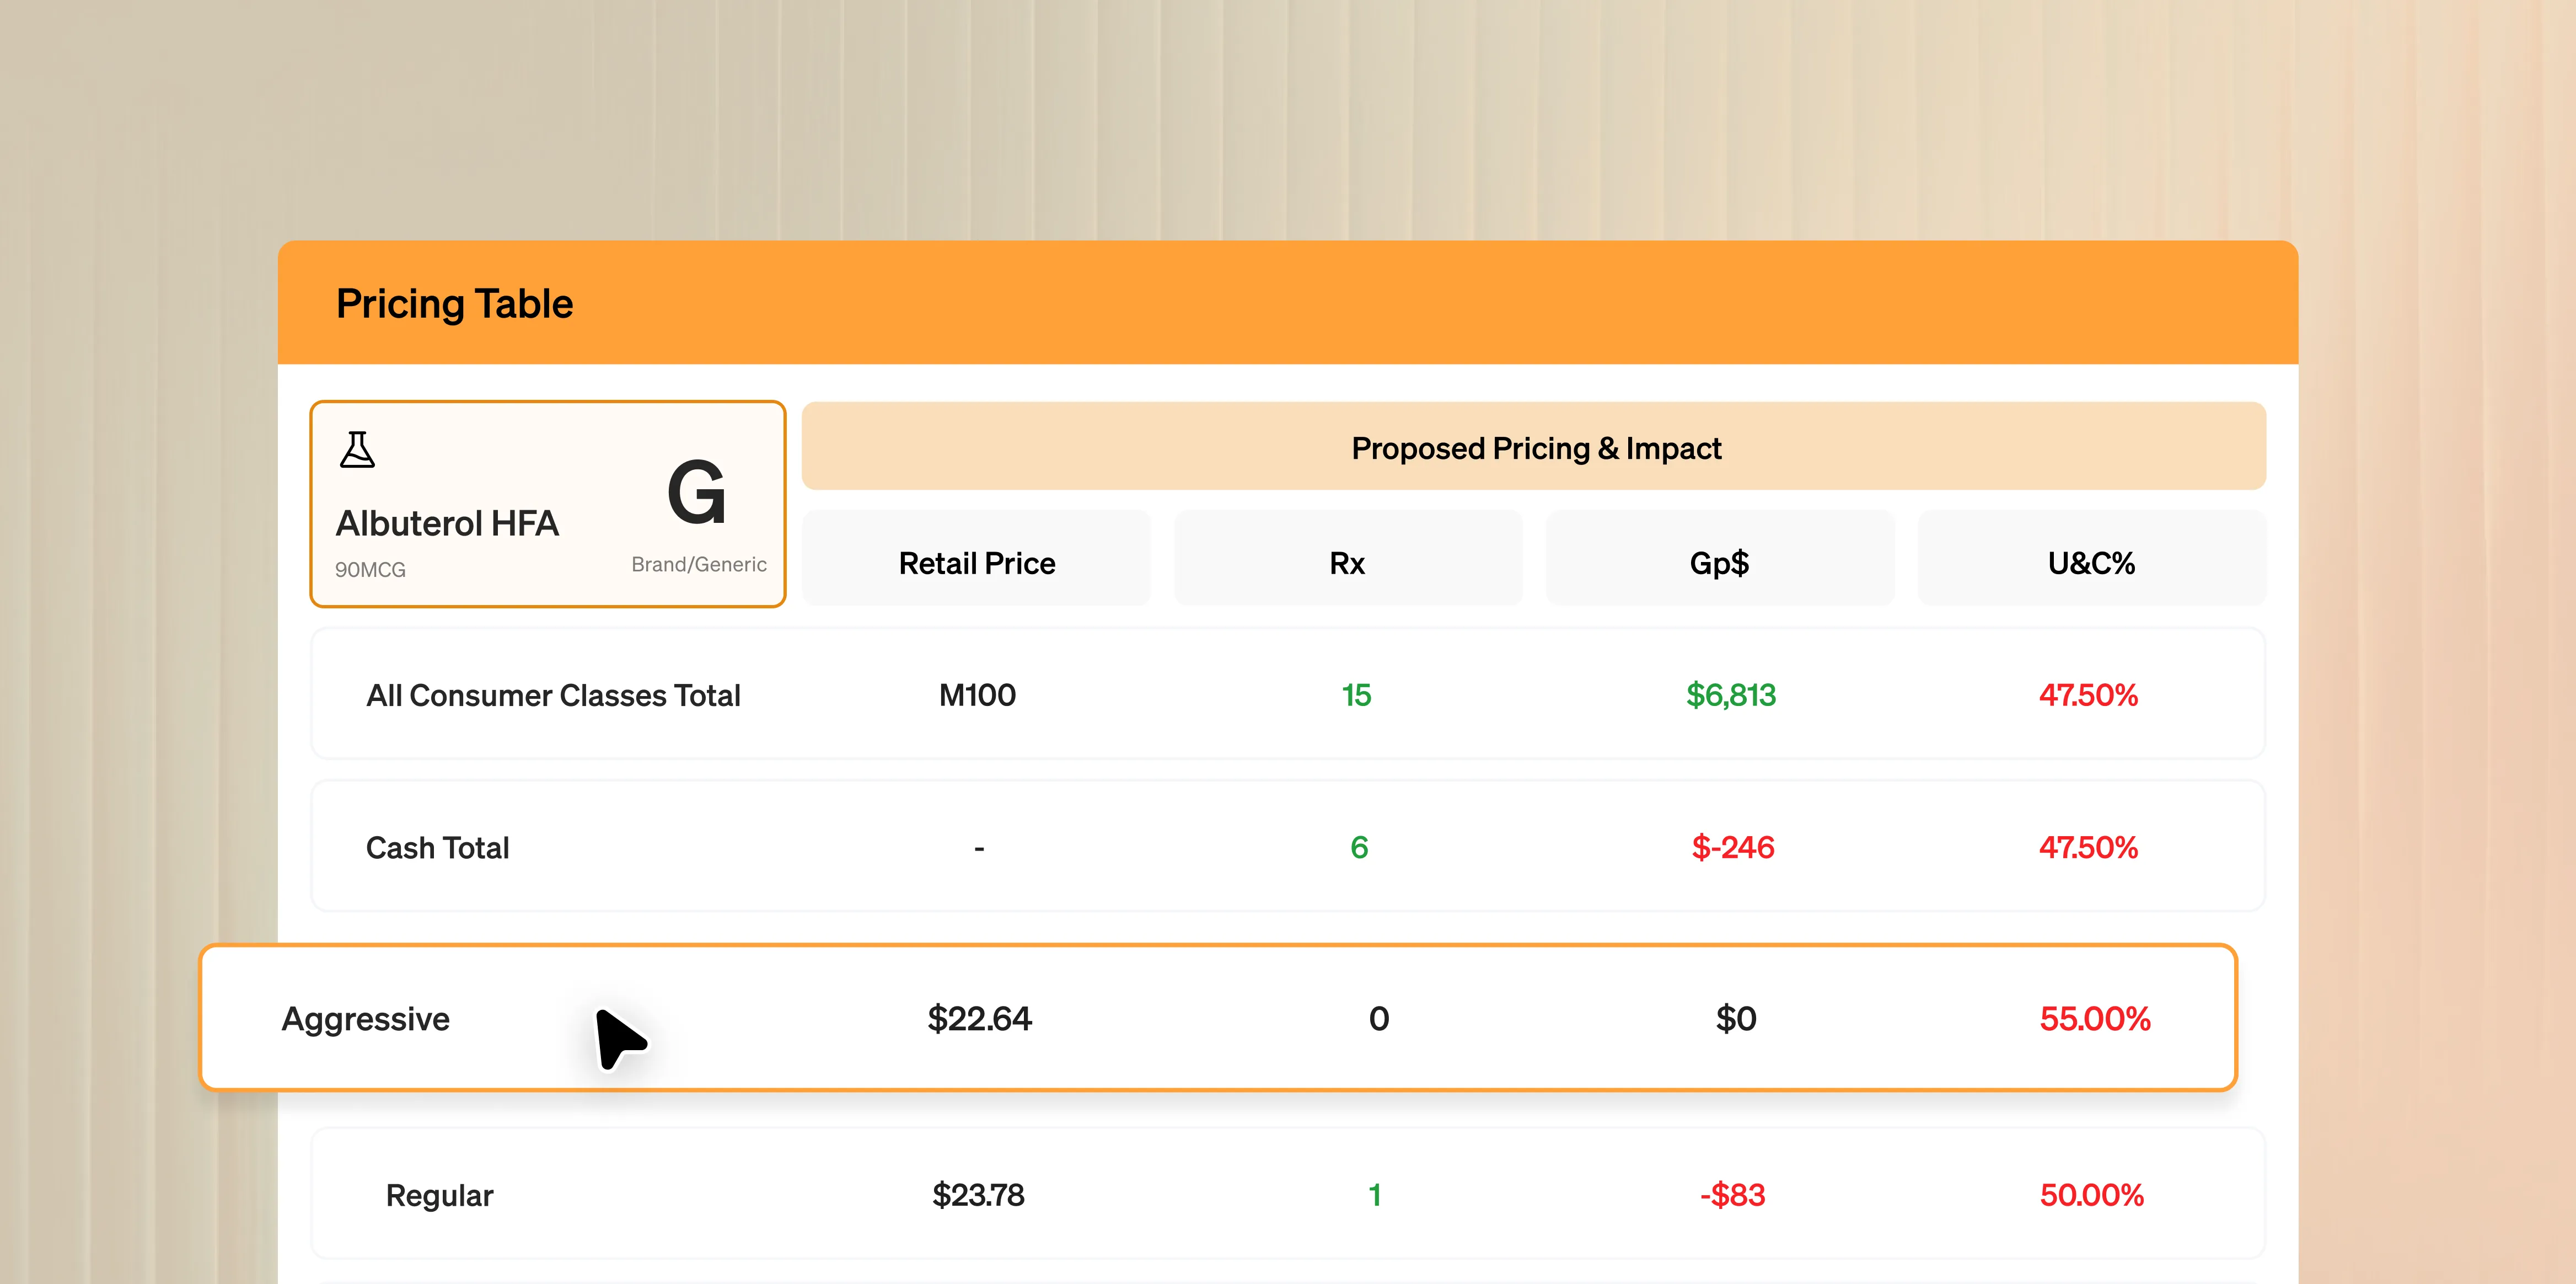Expand All Consumer Classes Total row
Image resolution: width=2576 pixels, height=1284 pixels.
[x=553, y=695]
